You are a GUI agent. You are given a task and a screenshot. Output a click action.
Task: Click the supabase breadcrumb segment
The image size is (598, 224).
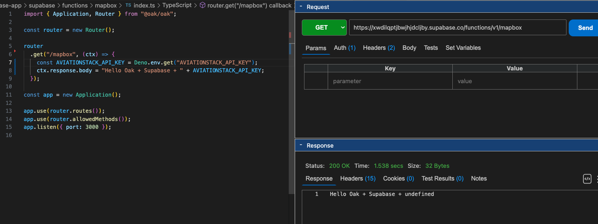(x=42, y=5)
